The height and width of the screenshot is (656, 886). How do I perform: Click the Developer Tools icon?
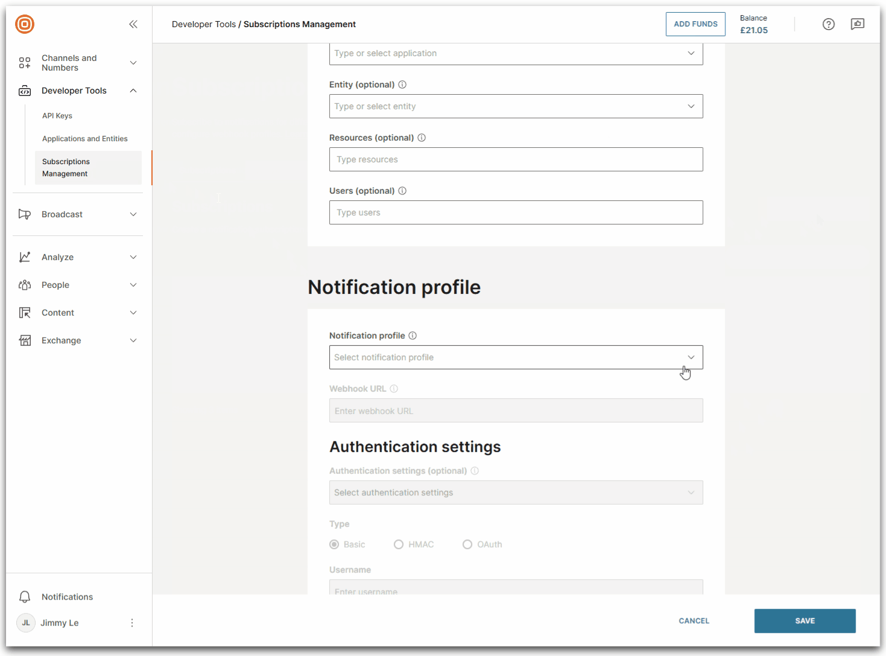coord(25,91)
